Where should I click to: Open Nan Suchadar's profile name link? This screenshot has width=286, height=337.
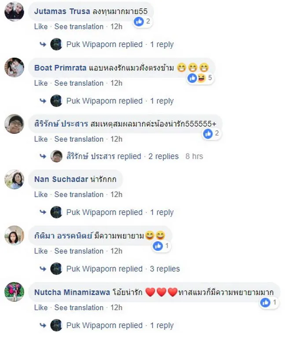pyautogui.click(x=61, y=179)
